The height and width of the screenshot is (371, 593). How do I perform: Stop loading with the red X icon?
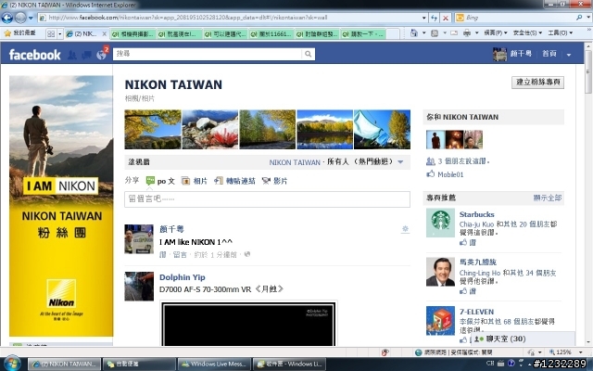tap(446, 18)
